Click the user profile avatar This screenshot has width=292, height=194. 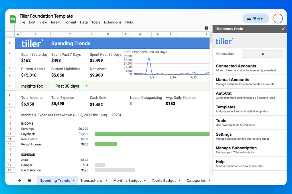pyautogui.click(x=277, y=18)
